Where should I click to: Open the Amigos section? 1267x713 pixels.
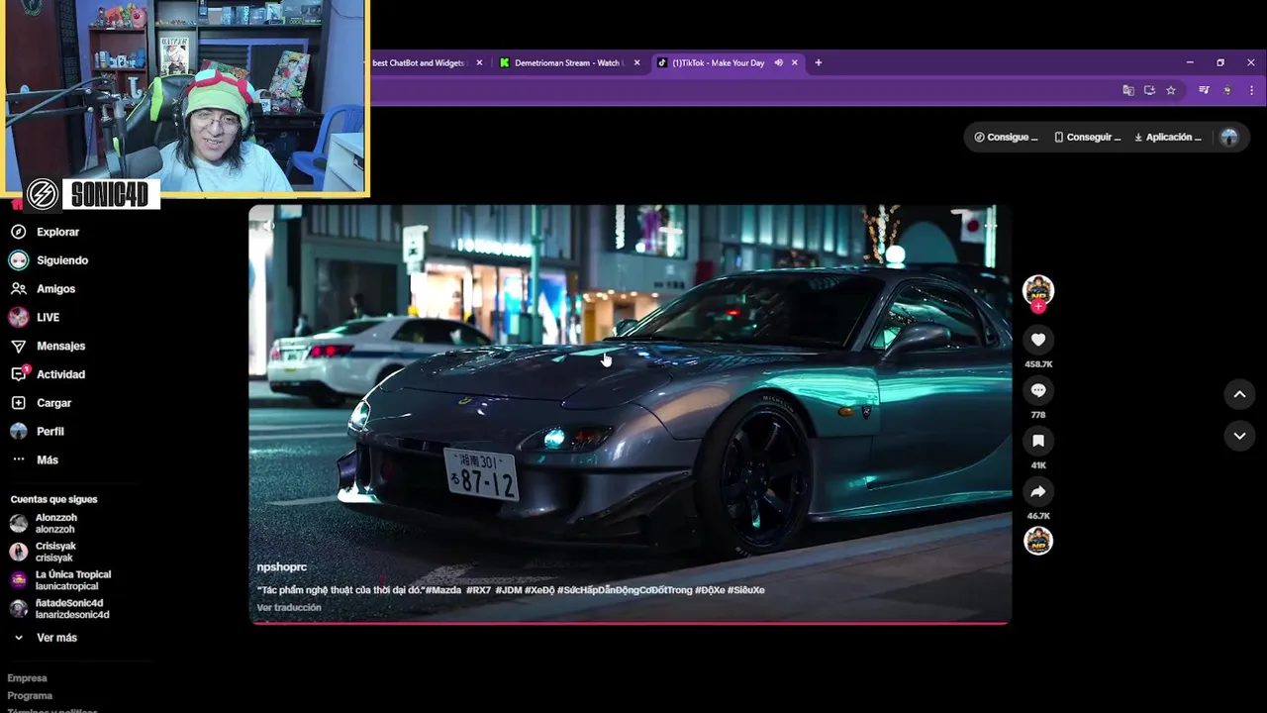tap(43, 289)
